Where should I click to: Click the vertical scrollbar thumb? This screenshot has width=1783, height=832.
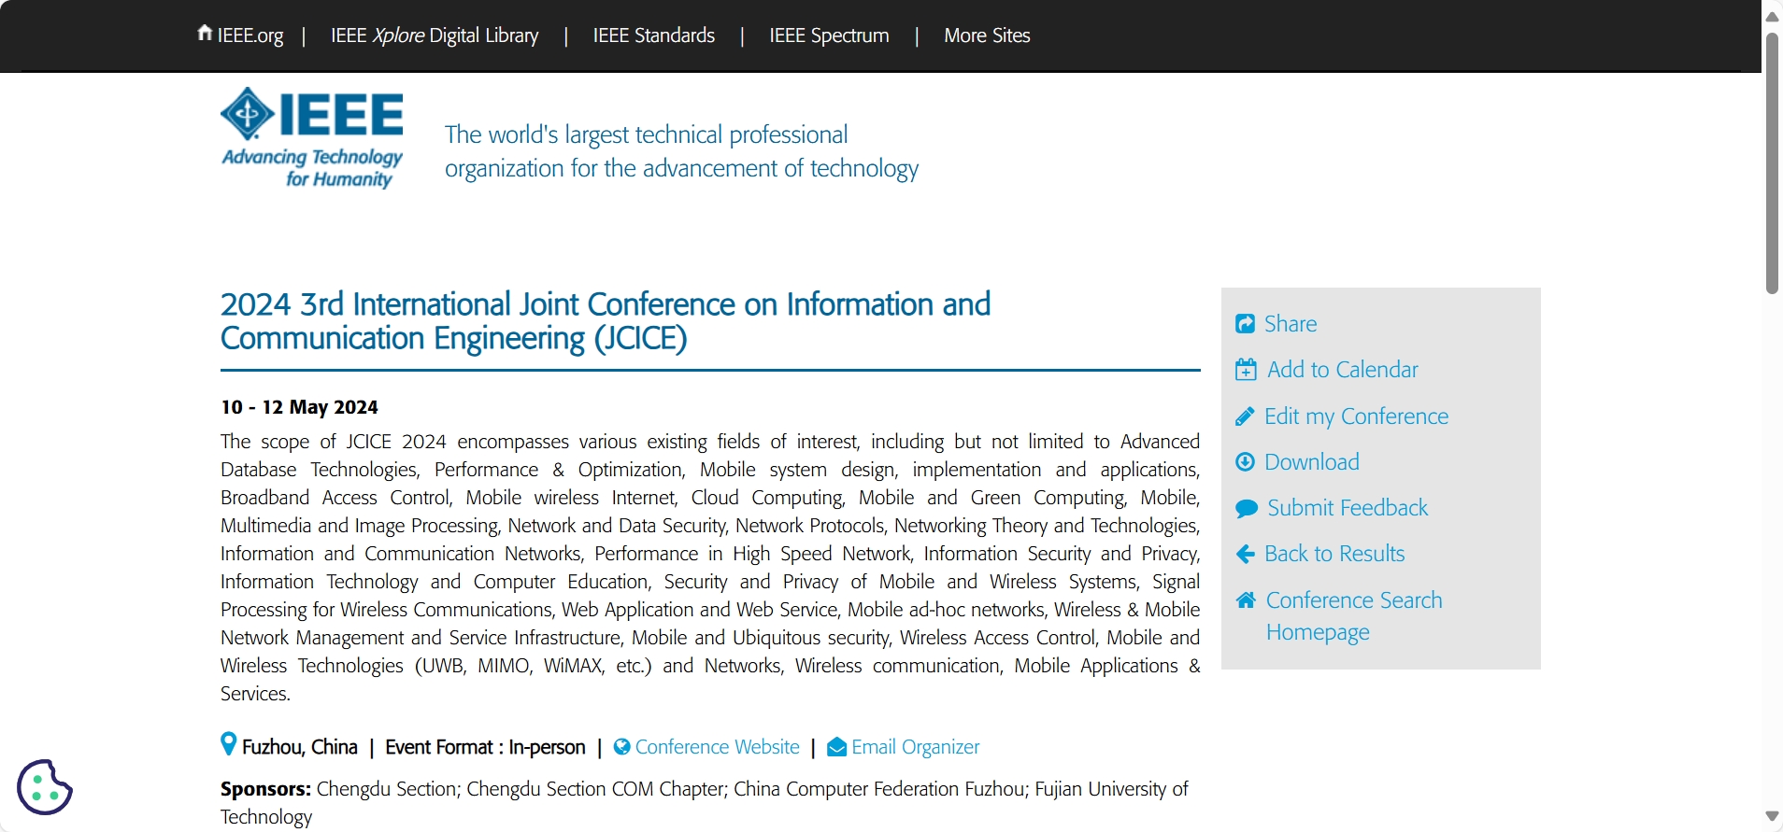click(x=1772, y=163)
